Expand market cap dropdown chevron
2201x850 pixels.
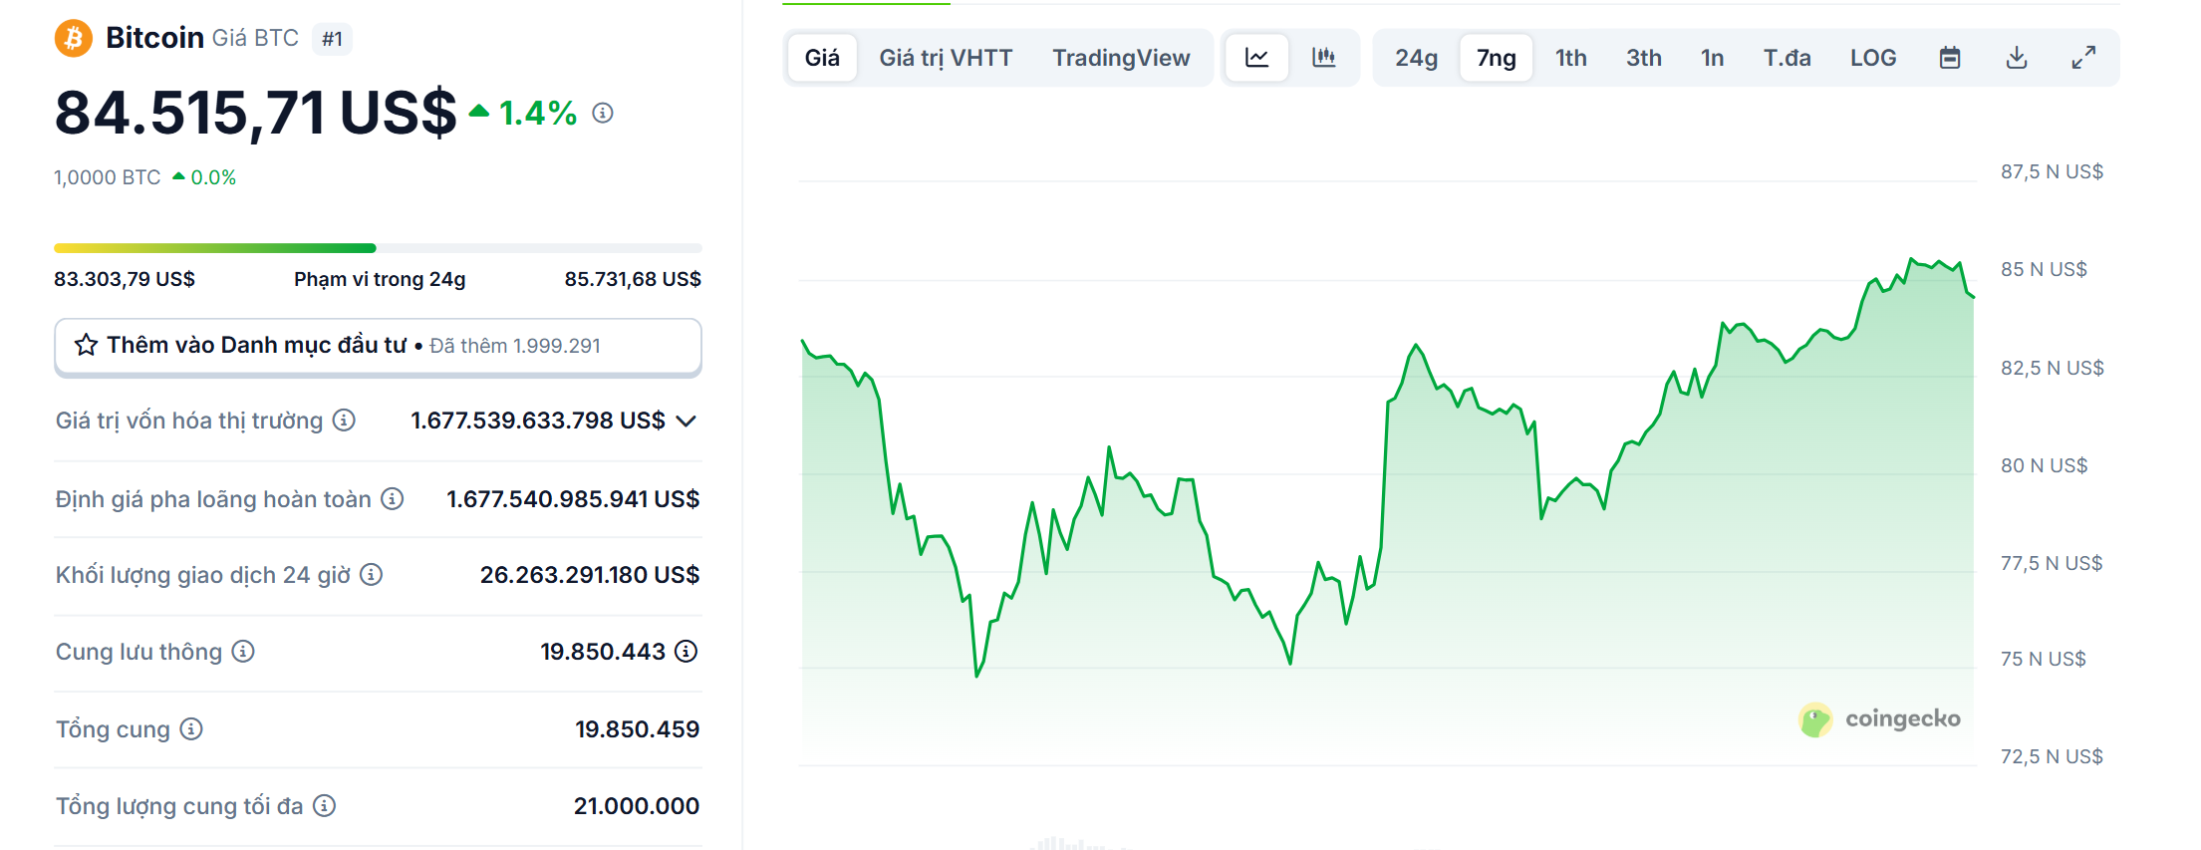pos(686,421)
